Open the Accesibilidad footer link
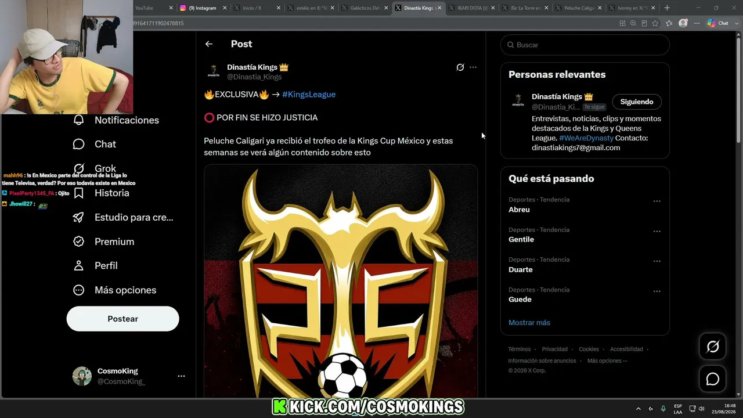 click(626, 349)
